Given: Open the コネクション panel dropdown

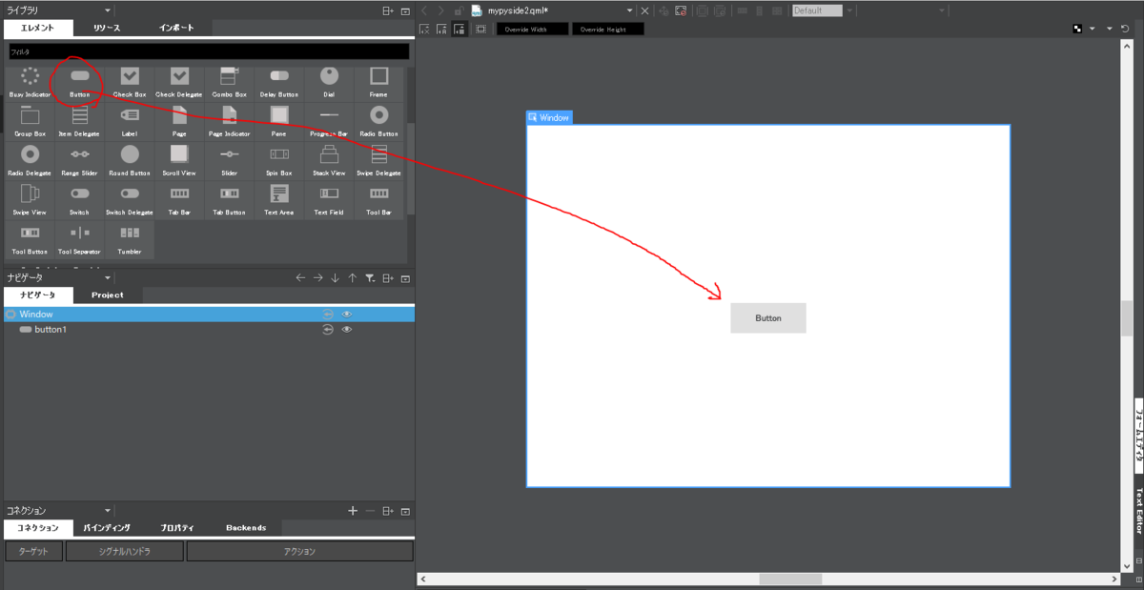Looking at the screenshot, I should coord(108,511).
